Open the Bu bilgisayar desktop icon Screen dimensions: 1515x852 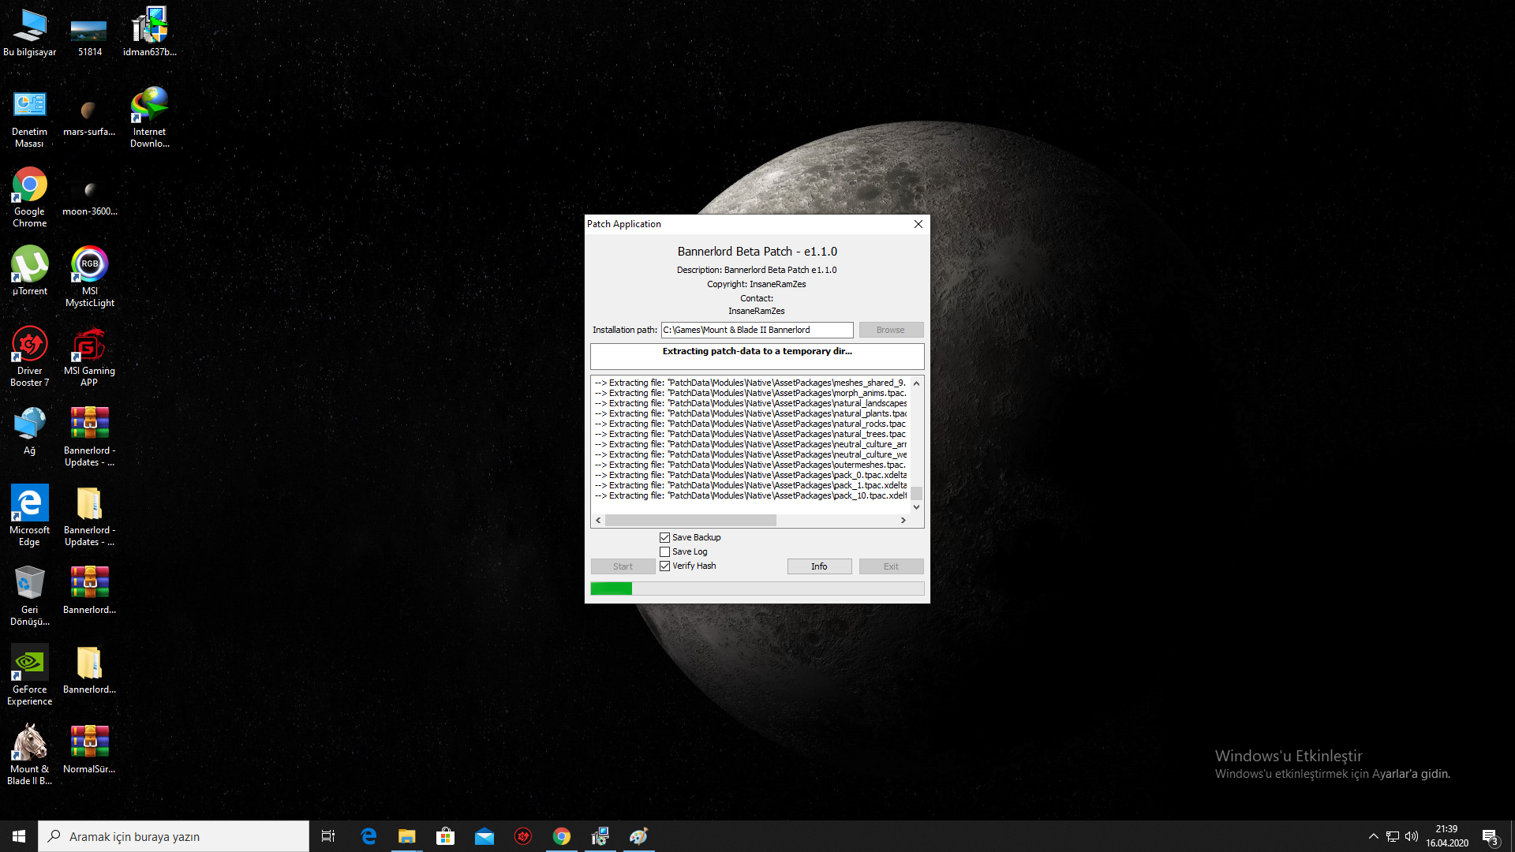tap(30, 32)
